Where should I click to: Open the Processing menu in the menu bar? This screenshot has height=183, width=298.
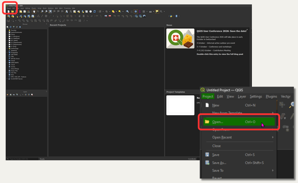pyautogui.click(x=67, y=8)
